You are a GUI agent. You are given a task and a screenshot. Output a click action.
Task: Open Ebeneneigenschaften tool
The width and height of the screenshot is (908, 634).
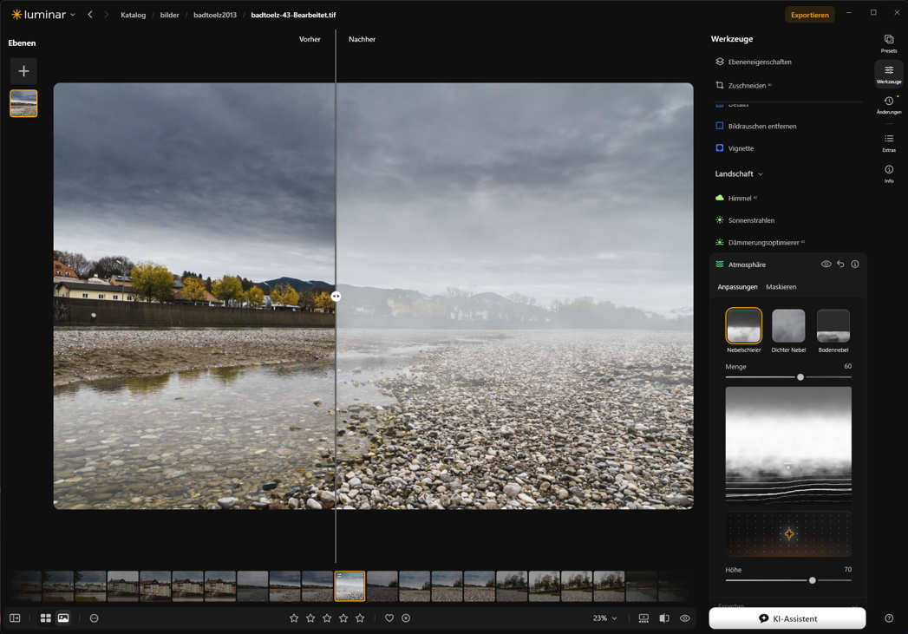coord(754,62)
